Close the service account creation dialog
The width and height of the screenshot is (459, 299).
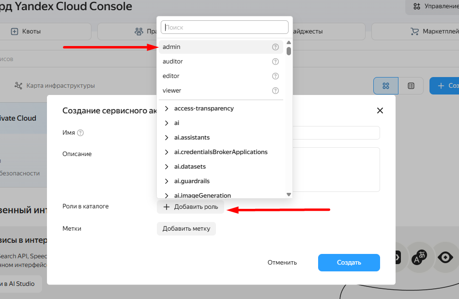pyautogui.click(x=380, y=110)
